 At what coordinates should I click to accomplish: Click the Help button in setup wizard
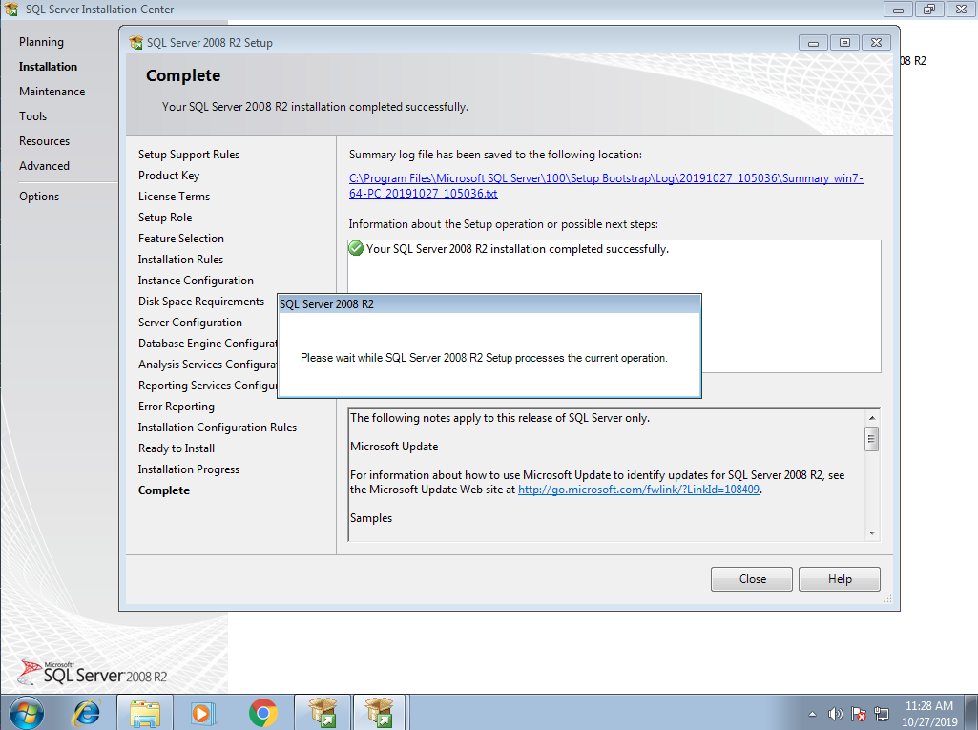840,579
